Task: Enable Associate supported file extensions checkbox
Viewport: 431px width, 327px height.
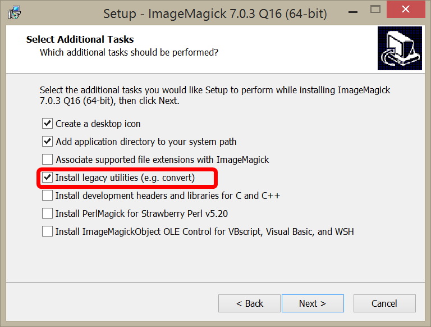Action: click(x=47, y=160)
